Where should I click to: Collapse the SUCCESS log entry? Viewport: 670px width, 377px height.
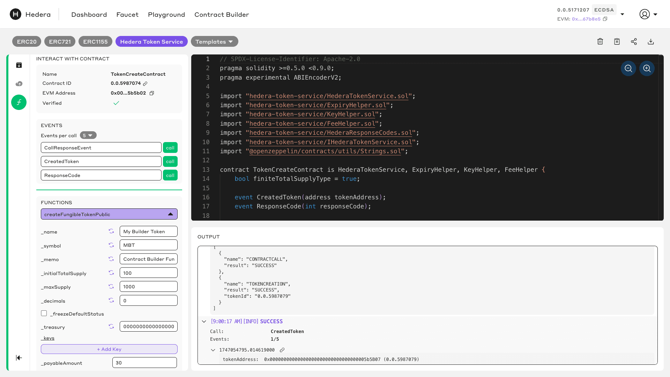[x=204, y=321]
